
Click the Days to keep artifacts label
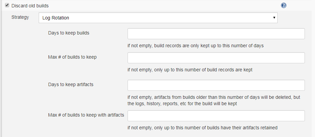71,84
